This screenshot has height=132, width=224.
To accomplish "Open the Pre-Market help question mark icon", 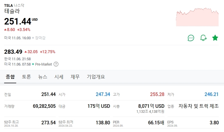I will 56,64.
